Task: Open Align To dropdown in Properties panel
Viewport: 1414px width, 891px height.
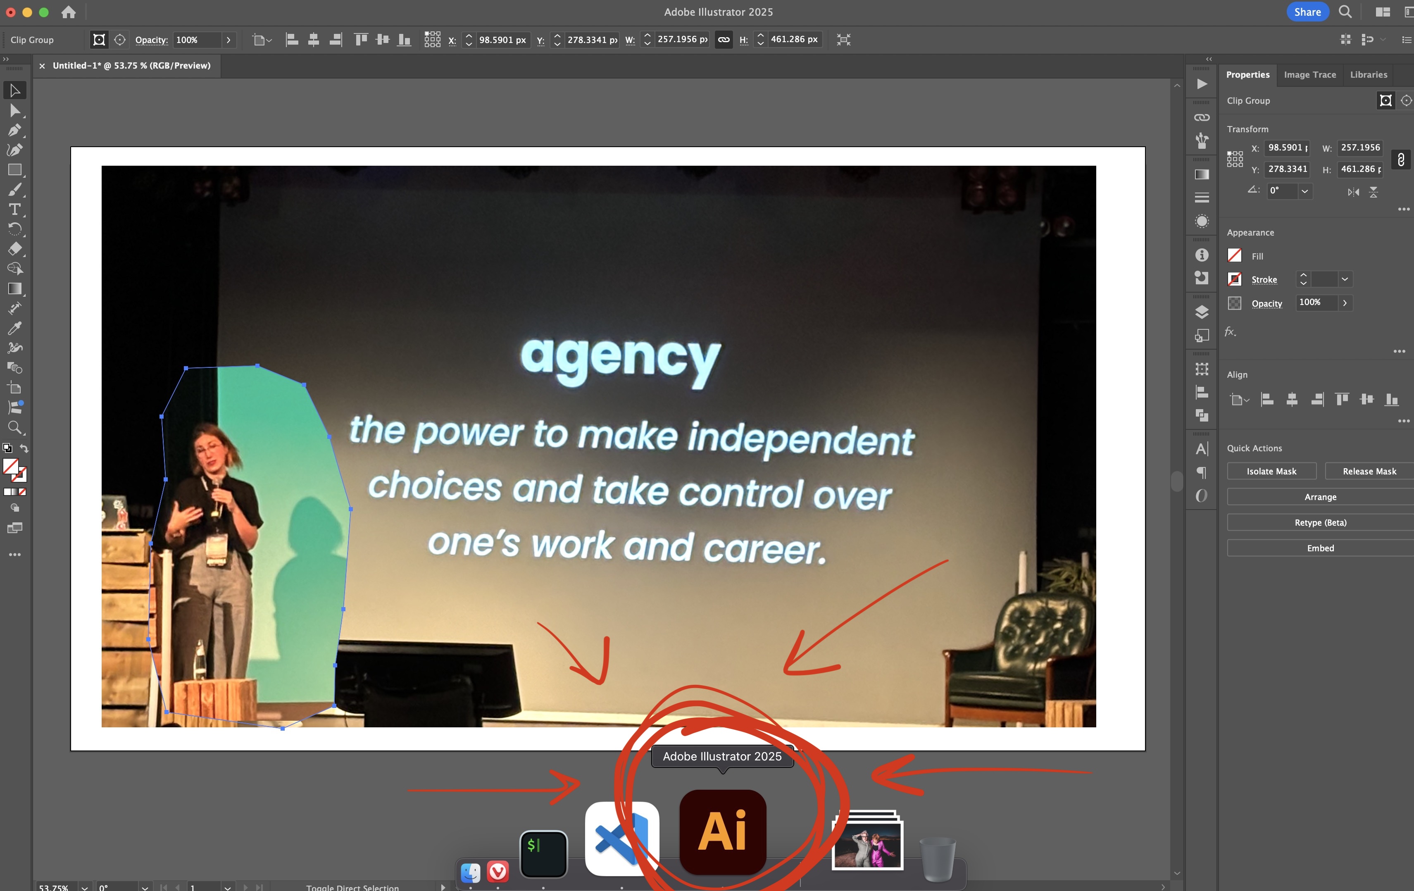Action: pyautogui.click(x=1239, y=400)
